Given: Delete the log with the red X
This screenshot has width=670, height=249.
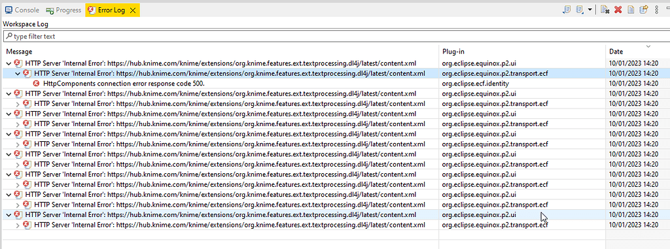Looking at the screenshot, I should tap(618, 10).
